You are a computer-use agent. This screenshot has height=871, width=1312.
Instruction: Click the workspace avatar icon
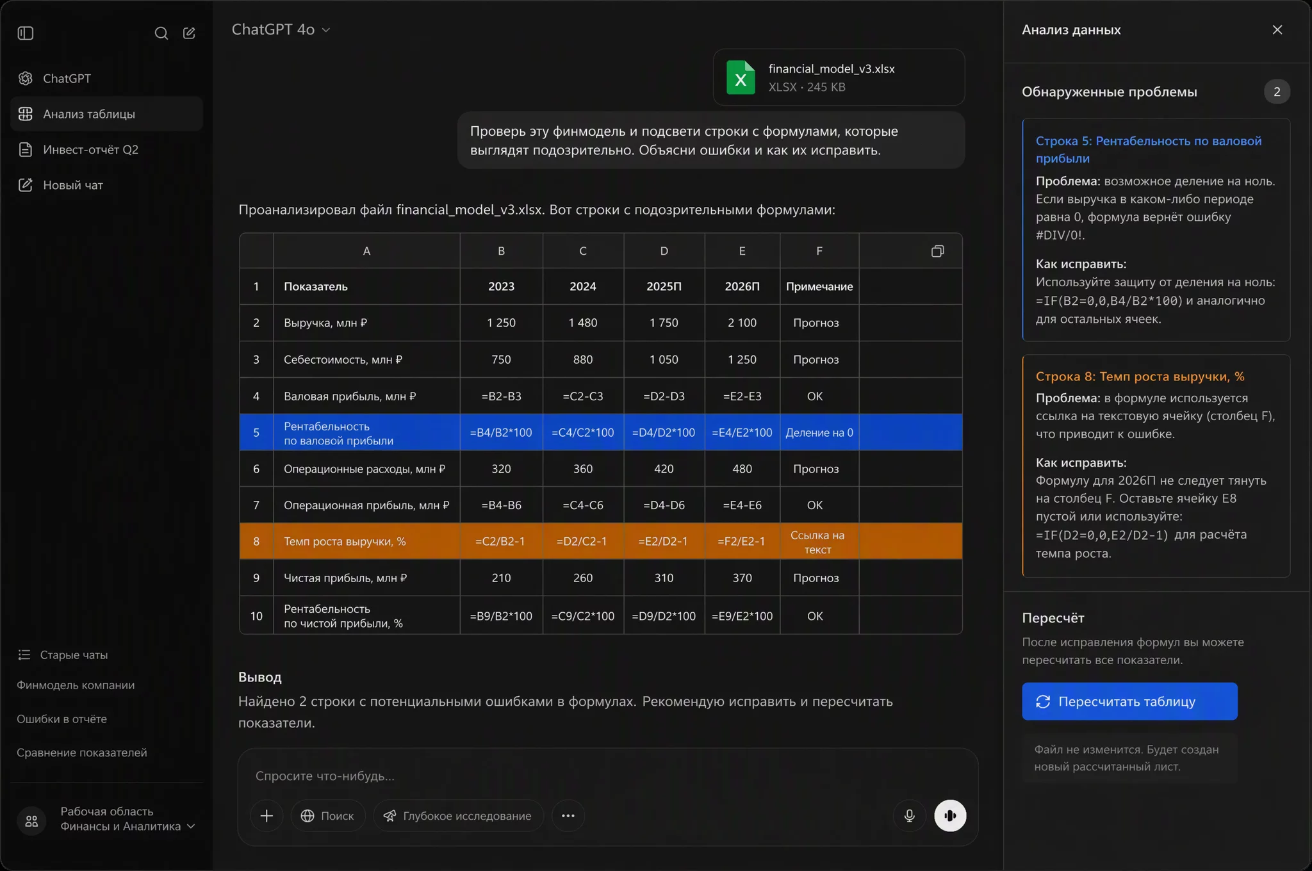click(31, 821)
